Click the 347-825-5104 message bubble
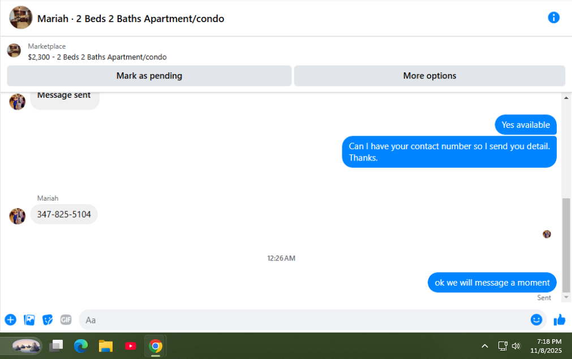Image resolution: width=572 pixels, height=359 pixels. point(64,214)
